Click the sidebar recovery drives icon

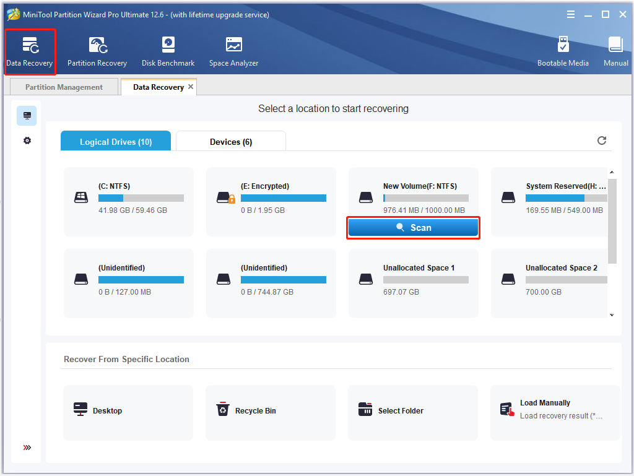coord(27,116)
